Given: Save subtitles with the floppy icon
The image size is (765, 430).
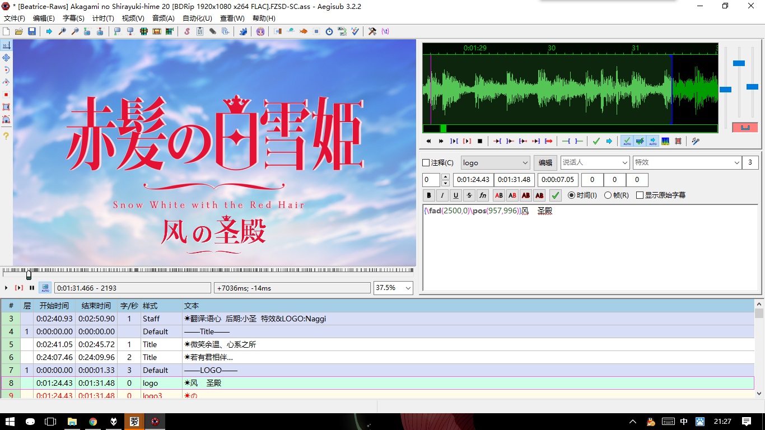Looking at the screenshot, I should click(x=31, y=31).
